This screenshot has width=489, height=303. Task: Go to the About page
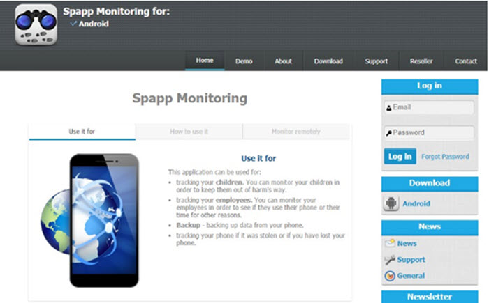click(x=283, y=61)
